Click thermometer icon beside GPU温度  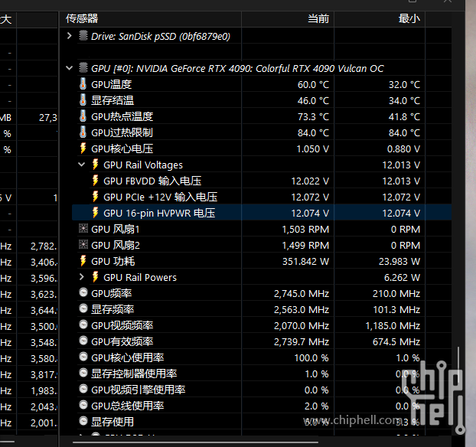pos(83,84)
